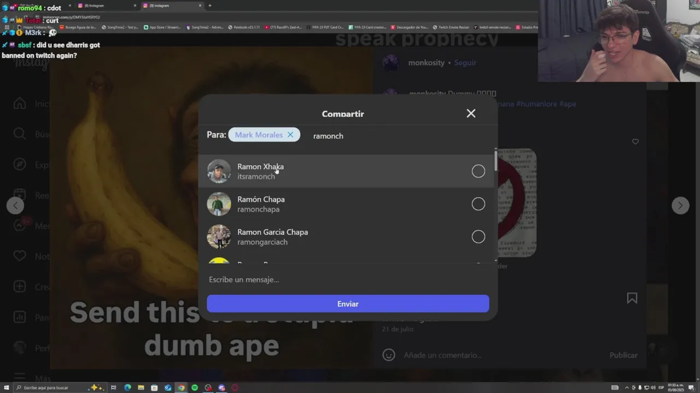
Task: Open Instagram Explore compass icon
Action: click(x=20, y=165)
